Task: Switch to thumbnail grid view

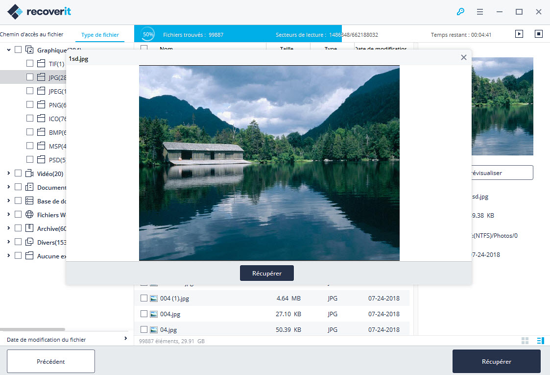Action: click(525, 341)
